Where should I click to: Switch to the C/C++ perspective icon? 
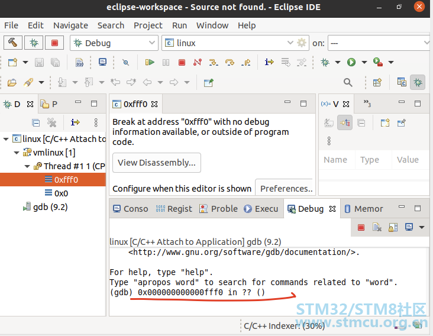(x=402, y=82)
